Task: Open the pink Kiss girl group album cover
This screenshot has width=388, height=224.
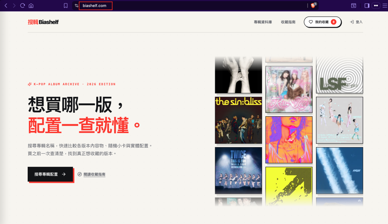Action: click(x=289, y=89)
